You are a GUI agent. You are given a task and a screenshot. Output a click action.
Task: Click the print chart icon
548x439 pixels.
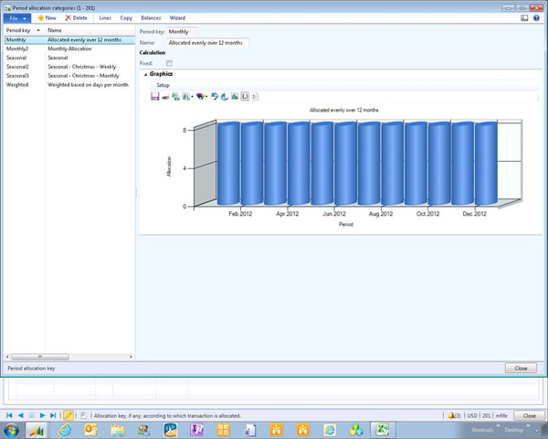coord(165,97)
